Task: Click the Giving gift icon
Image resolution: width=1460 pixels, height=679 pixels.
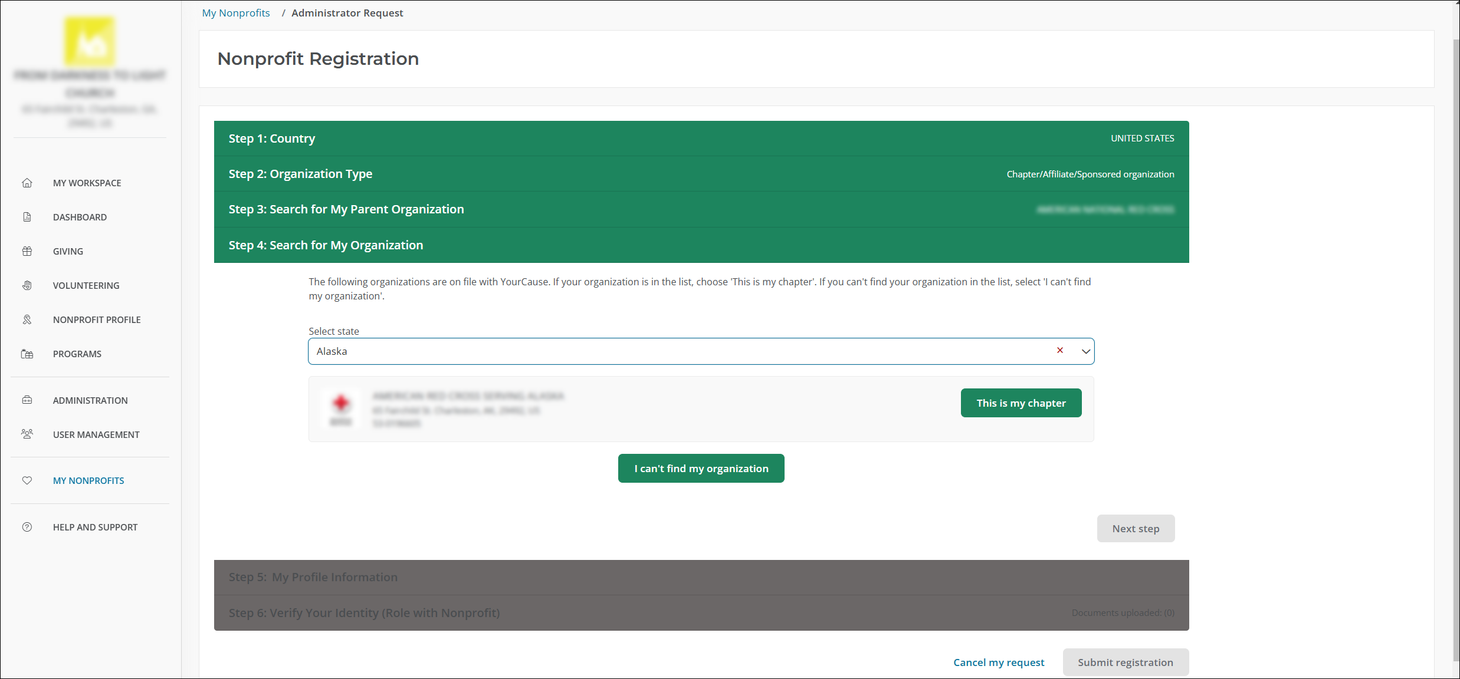Action: point(27,251)
